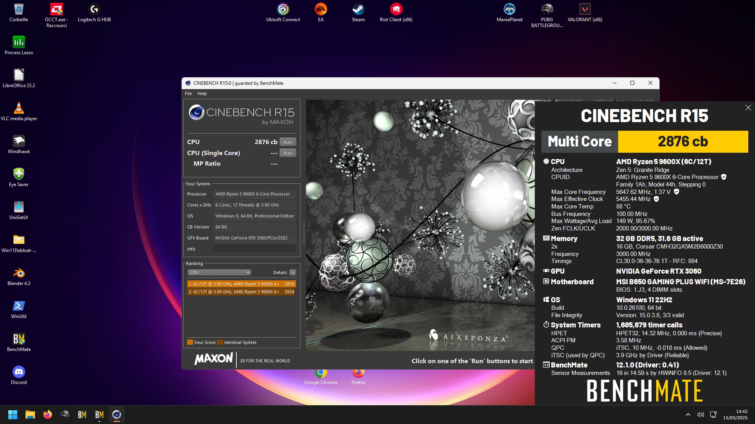Image resolution: width=755 pixels, height=424 pixels.
Task: Click the GFX Board field
Action: [254, 238]
